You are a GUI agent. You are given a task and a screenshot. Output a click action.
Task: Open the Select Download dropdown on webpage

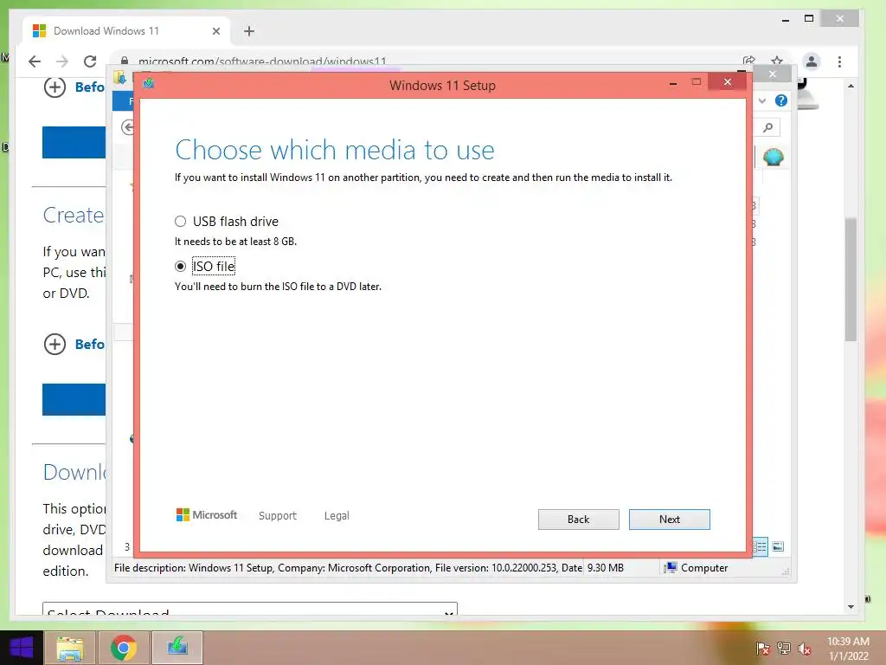[250, 610]
